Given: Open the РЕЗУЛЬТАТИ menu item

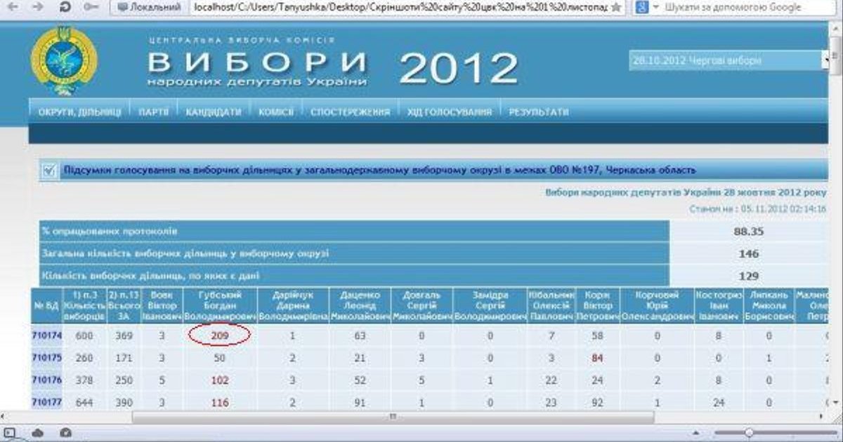Looking at the screenshot, I should (538, 112).
